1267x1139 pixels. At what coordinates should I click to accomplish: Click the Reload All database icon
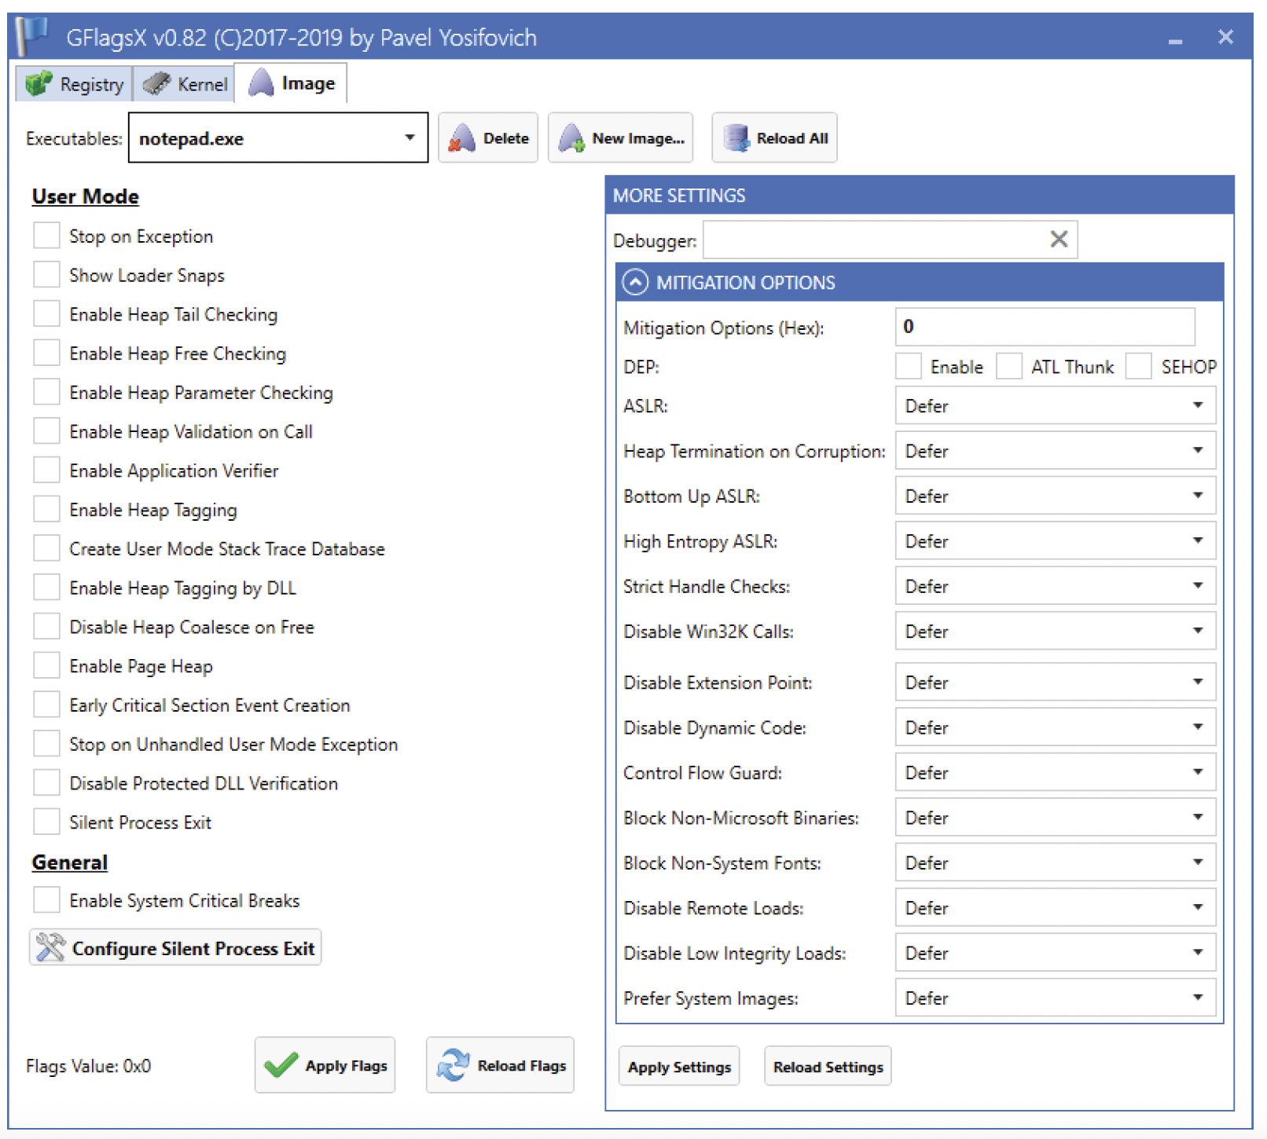[x=736, y=138]
